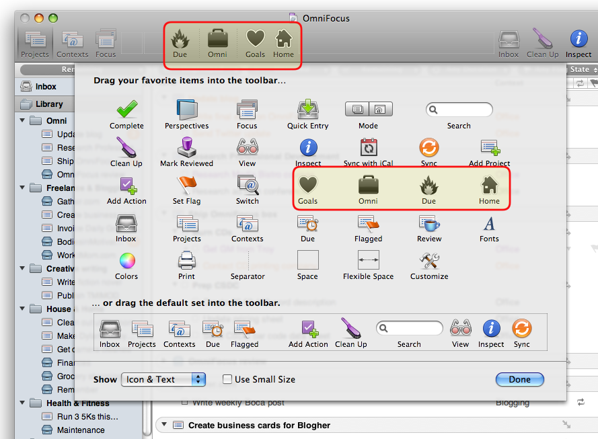Image resolution: width=598 pixels, height=439 pixels.
Task: Collapse the Health & Fitness folder
Action: 22,403
